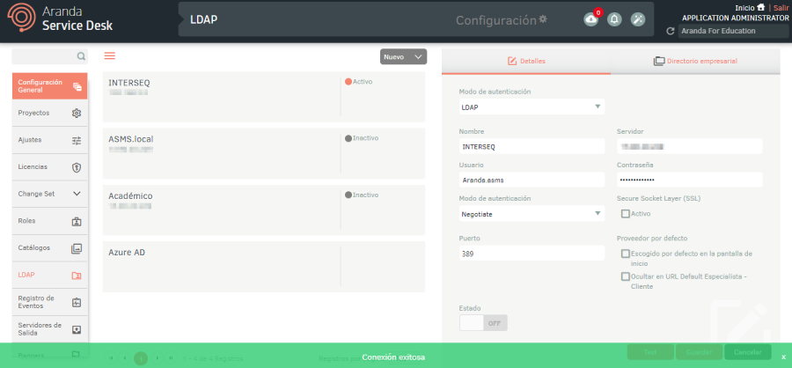792x368 pixels.
Task: Open Licencias shield icon in sidebar
Action: [77, 167]
